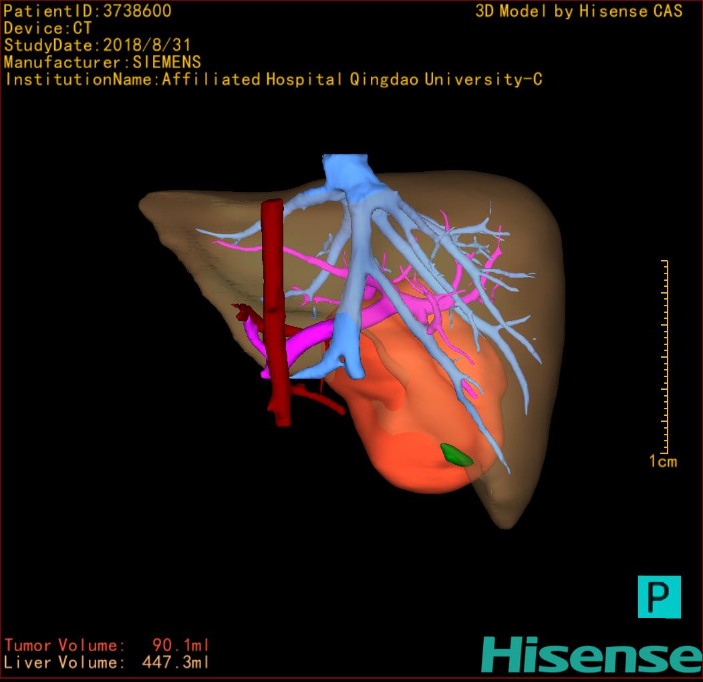Click the PatientID:3738600 text

(x=88, y=11)
